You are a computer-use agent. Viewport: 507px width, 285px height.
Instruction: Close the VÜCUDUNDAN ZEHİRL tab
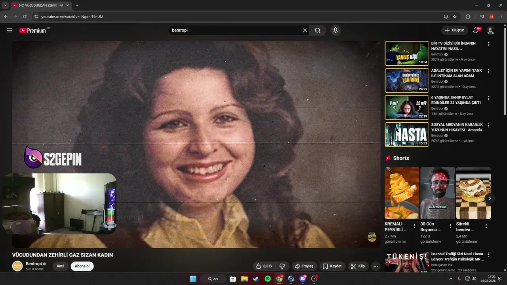point(68,6)
